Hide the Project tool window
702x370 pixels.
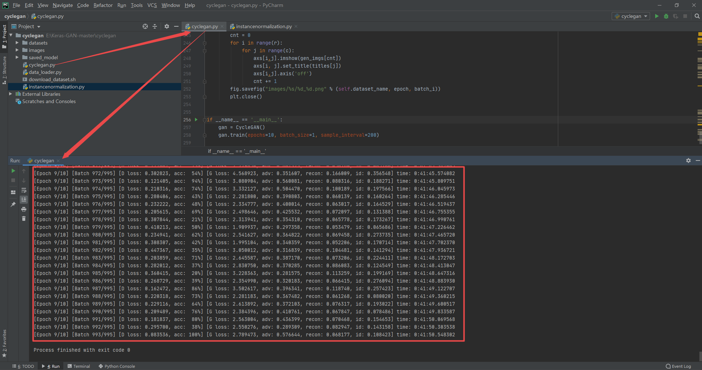pyautogui.click(x=176, y=26)
